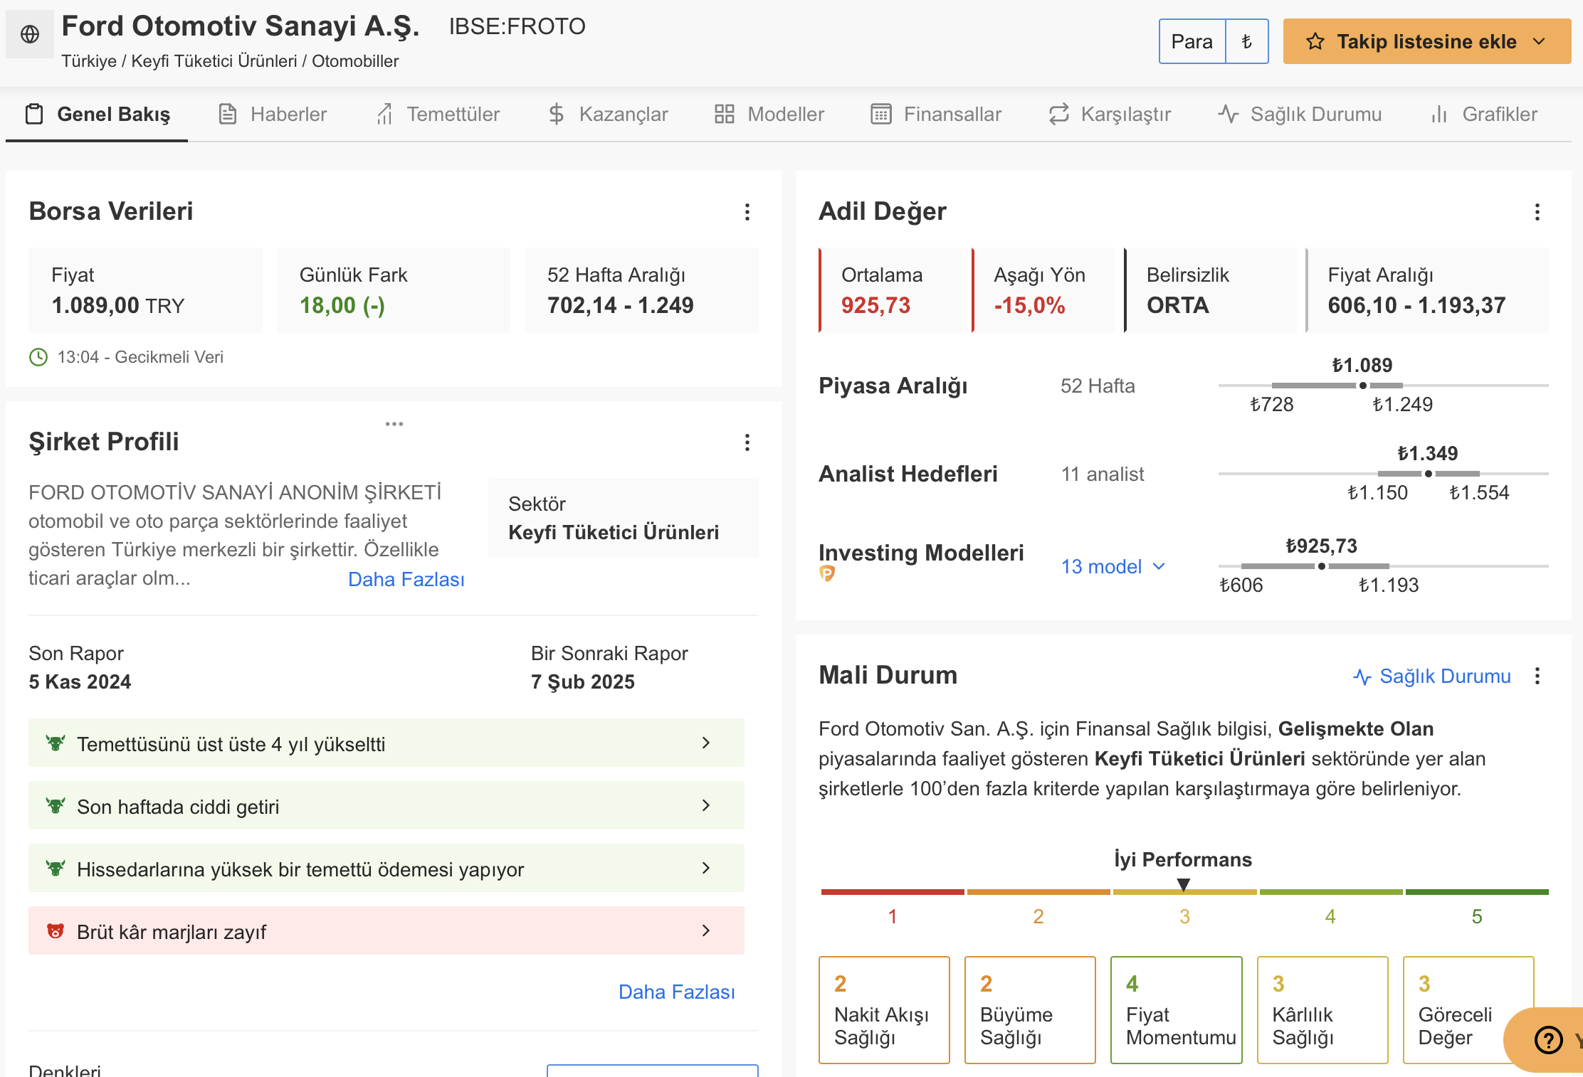1583x1077 pixels.
Task: Click the clipboard icon on Genel Bakış
Action: tap(34, 115)
